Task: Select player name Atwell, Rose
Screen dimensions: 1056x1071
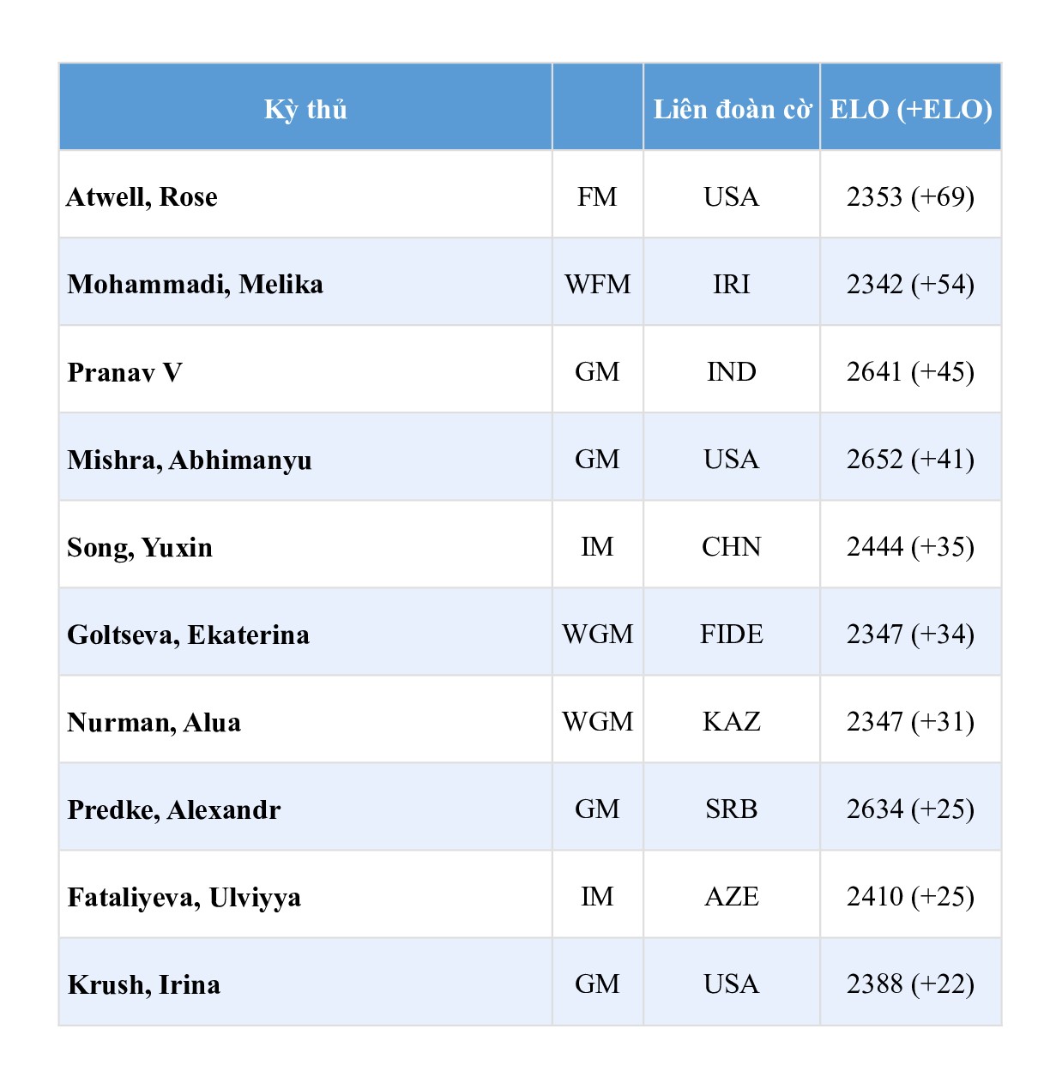Action: 142,197
